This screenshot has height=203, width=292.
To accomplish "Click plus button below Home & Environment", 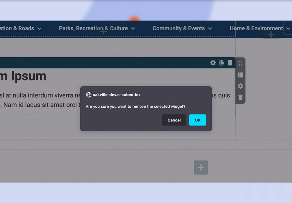I will 271,35.
